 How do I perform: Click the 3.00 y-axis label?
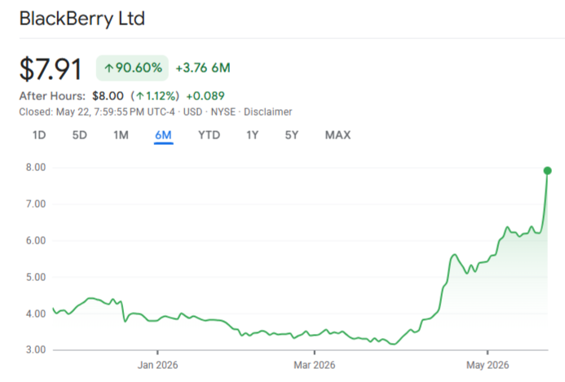[x=36, y=349]
